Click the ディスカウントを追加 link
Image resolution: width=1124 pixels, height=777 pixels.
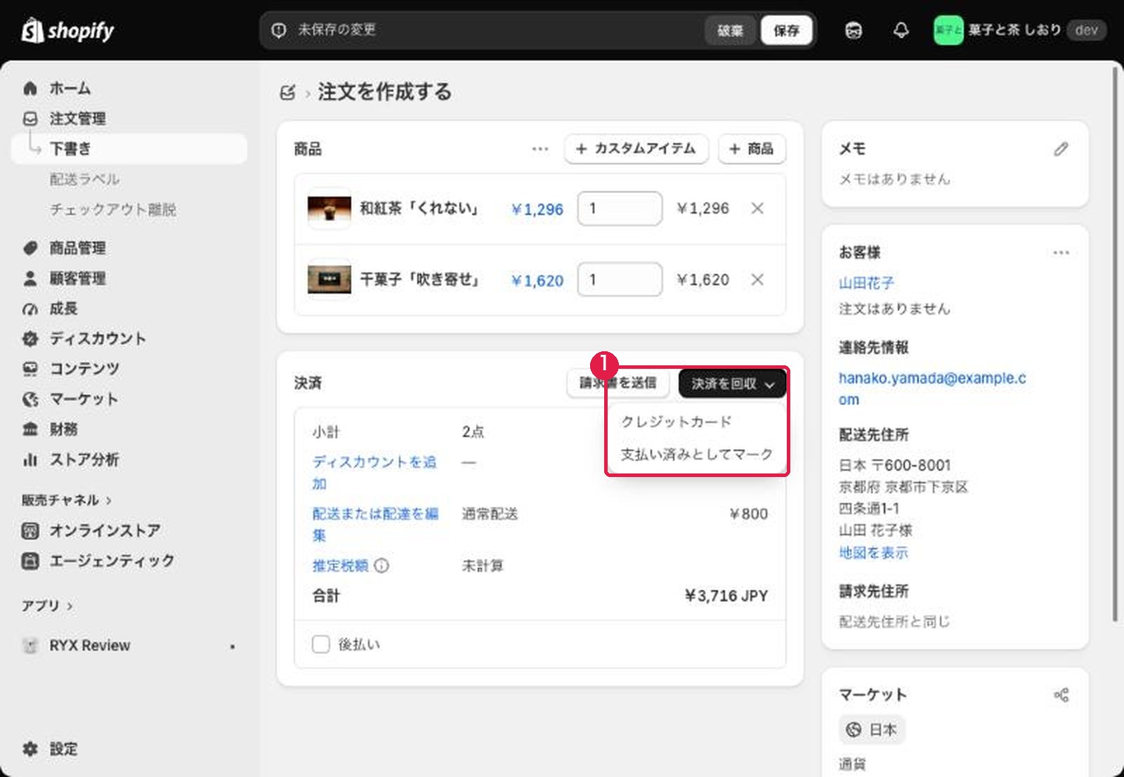[374, 473]
